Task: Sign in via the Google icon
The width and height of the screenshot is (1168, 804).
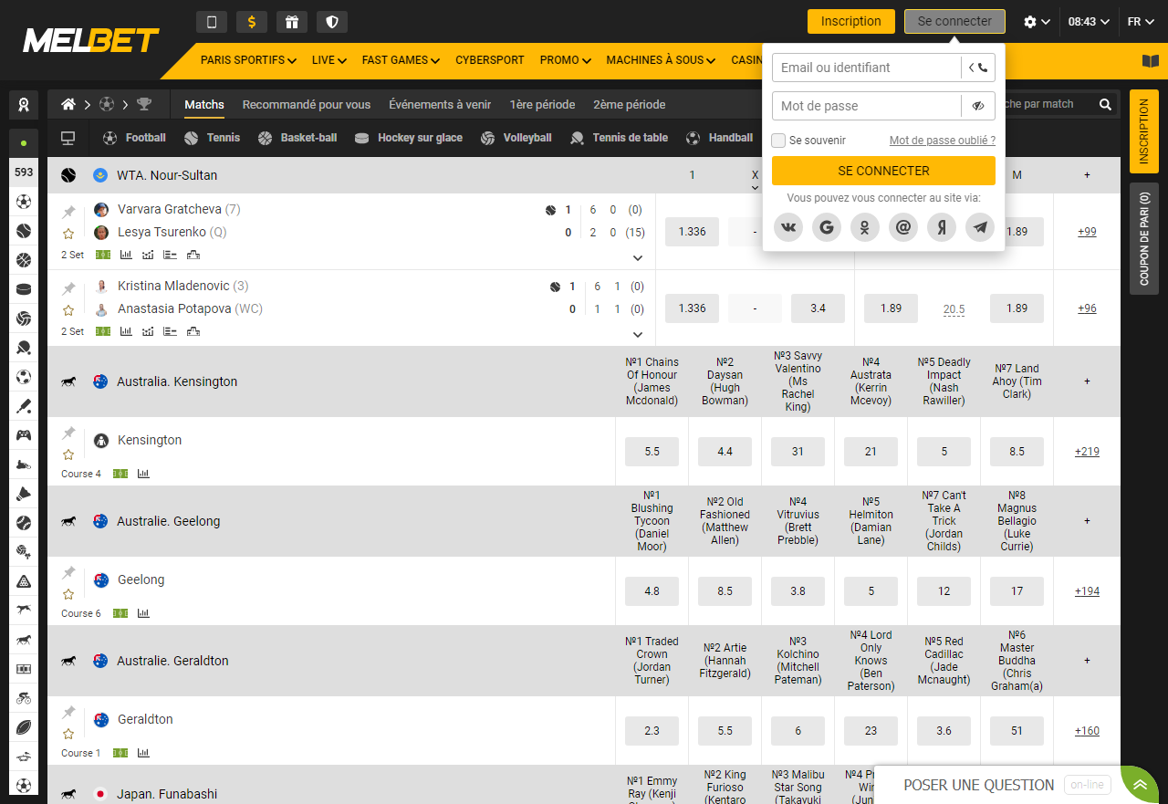Action: tap(826, 227)
